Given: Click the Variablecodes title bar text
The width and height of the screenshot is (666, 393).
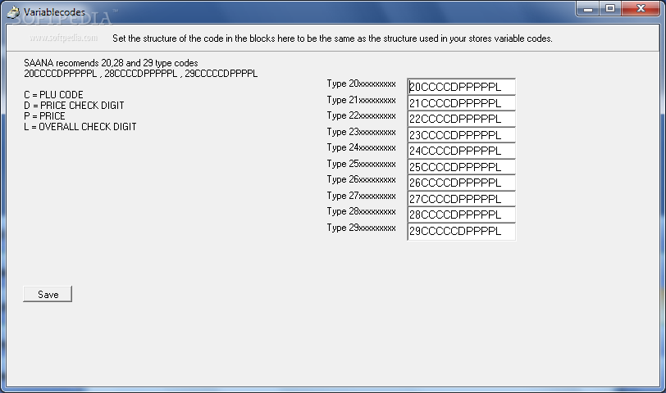Looking at the screenshot, I should point(54,12).
